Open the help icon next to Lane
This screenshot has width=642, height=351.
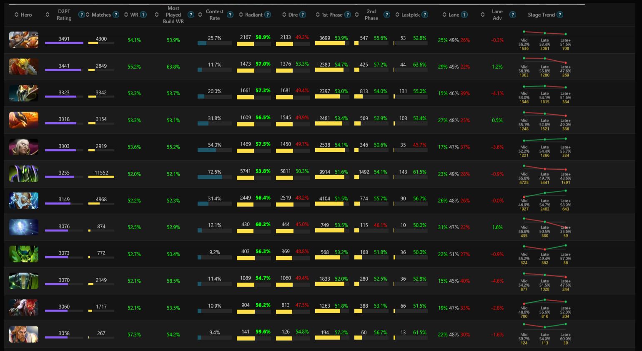click(x=464, y=15)
